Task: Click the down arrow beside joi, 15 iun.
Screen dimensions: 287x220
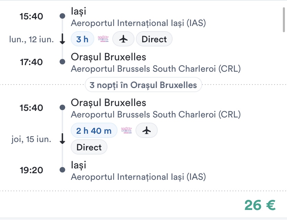Action: (x=62, y=139)
